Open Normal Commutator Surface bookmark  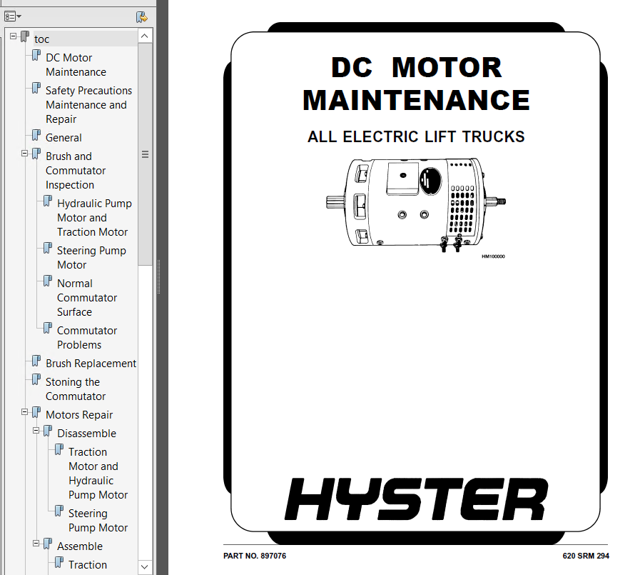pyautogui.click(x=87, y=298)
